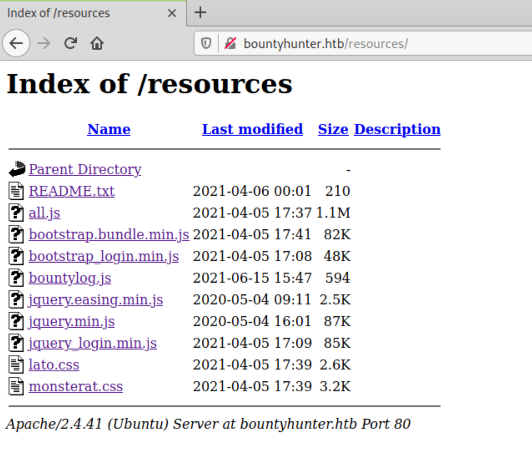Open the README.txt file link
532x468 pixels.
tap(71, 191)
